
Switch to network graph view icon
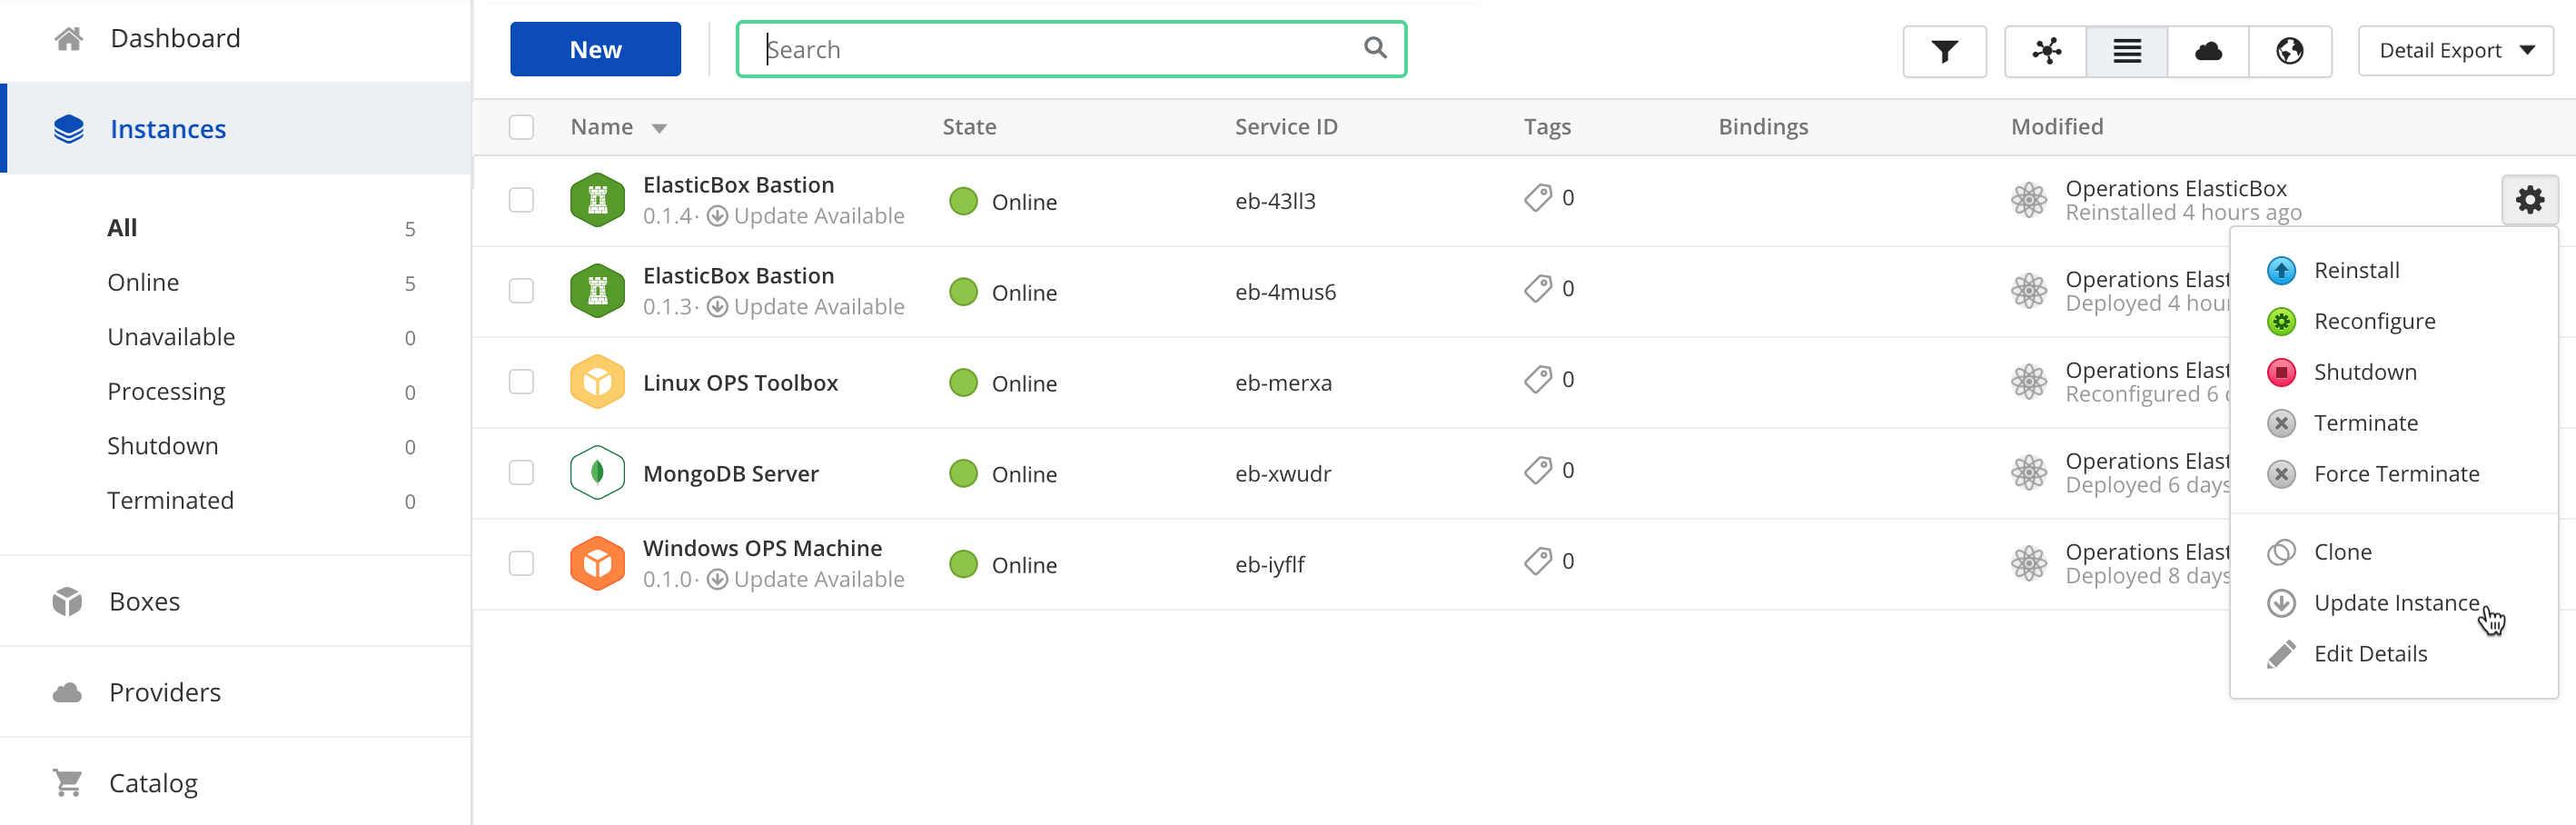point(2046,51)
